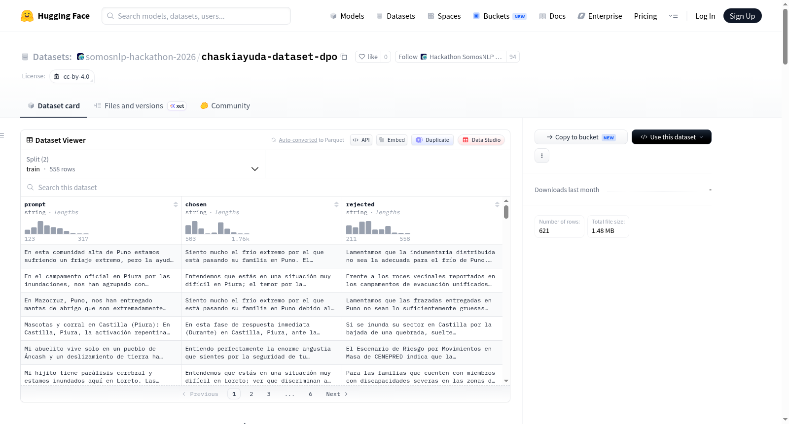
Task: Click prompt cell 'En esta comunidad alta de Puno'
Action: click(101, 256)
